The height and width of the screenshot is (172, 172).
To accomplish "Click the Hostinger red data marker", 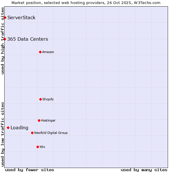I will (x=39, y=120).
